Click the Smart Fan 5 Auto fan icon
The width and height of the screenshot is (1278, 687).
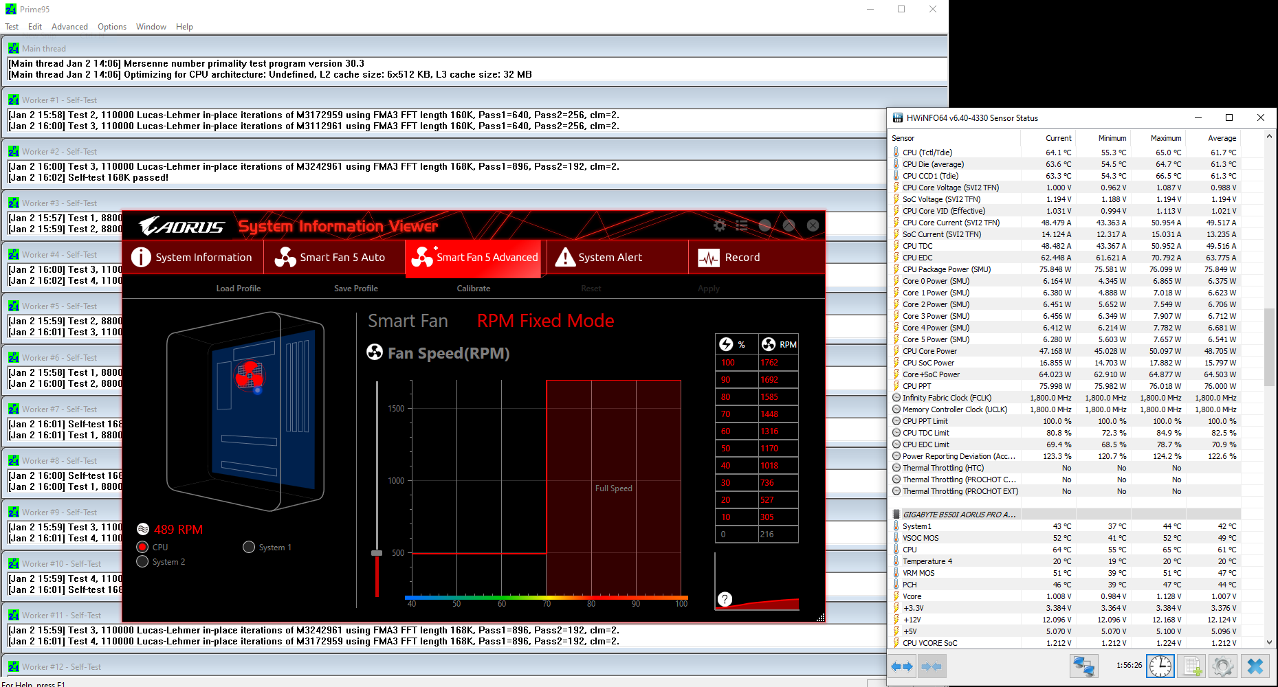click(x=285, y=257)
